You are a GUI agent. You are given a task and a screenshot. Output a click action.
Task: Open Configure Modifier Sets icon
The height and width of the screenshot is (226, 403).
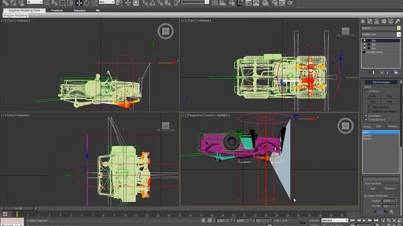point(396,73)
